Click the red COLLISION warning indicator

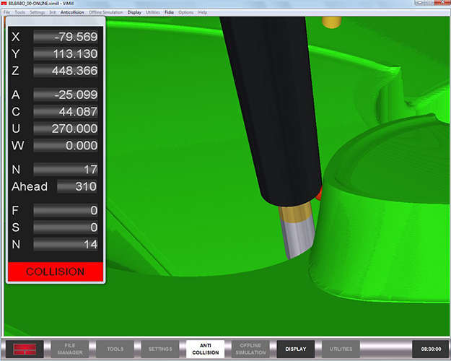click(56, 272)
